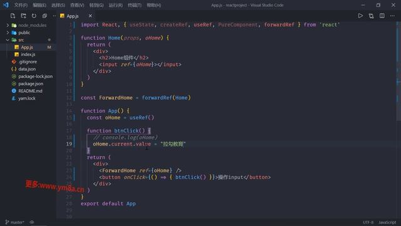401x226 pixels.
Task: Click the import React line
Action: [211, 24]
